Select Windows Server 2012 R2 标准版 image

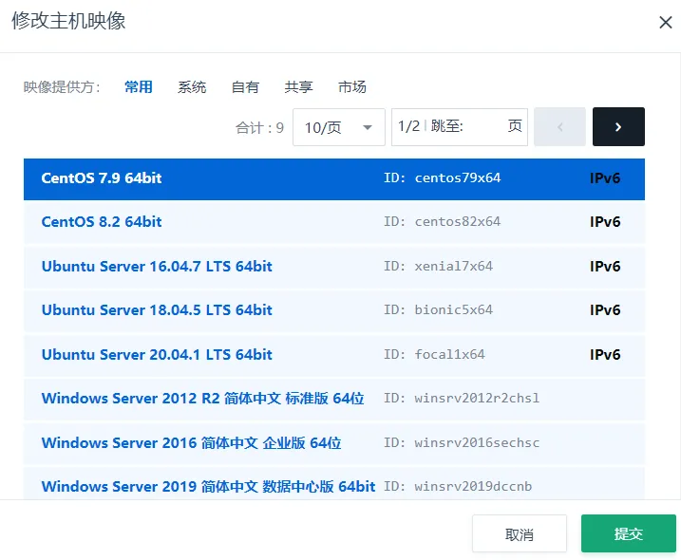coord(334,399)
